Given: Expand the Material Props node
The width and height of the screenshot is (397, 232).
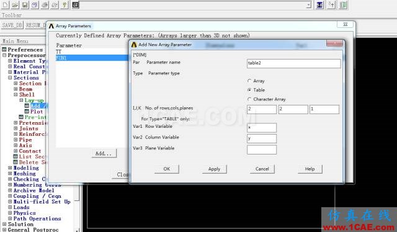Looking at the screenshot, I should point(10,72).
